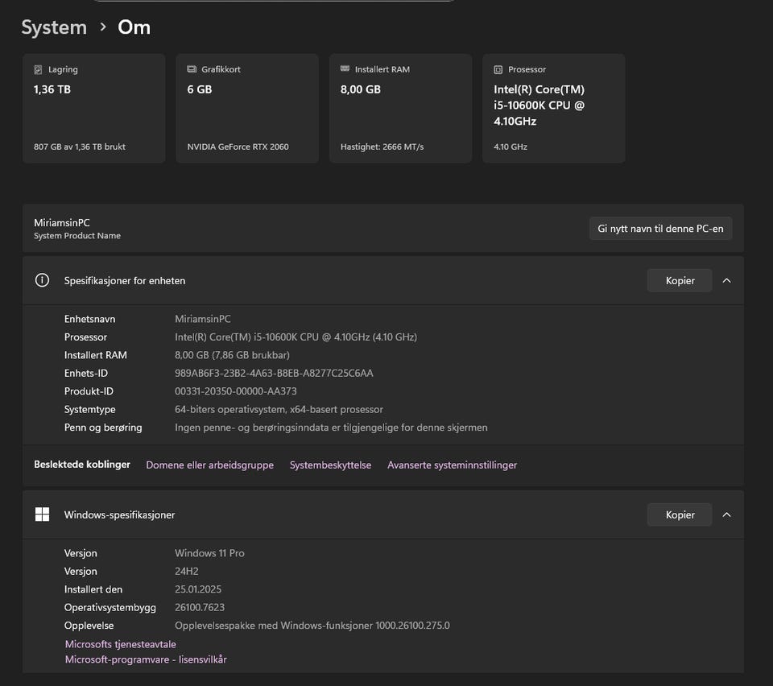Click the Windows logo beside Windows-spesifikasjoner
773x686 pixels.
tap(42, 514)
